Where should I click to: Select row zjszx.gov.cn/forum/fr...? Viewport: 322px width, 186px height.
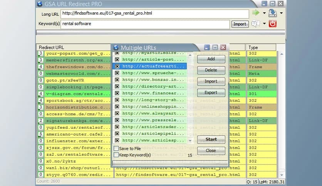coord(78,148)
